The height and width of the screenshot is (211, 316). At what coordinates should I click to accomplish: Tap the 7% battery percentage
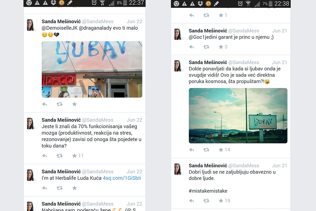[265, 4]
